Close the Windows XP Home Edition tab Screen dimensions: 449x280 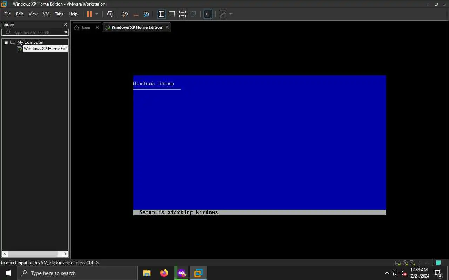coord(167,27)
